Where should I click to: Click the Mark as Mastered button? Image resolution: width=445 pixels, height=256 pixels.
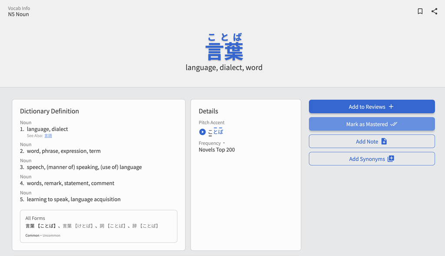click(x=372, y=124)
